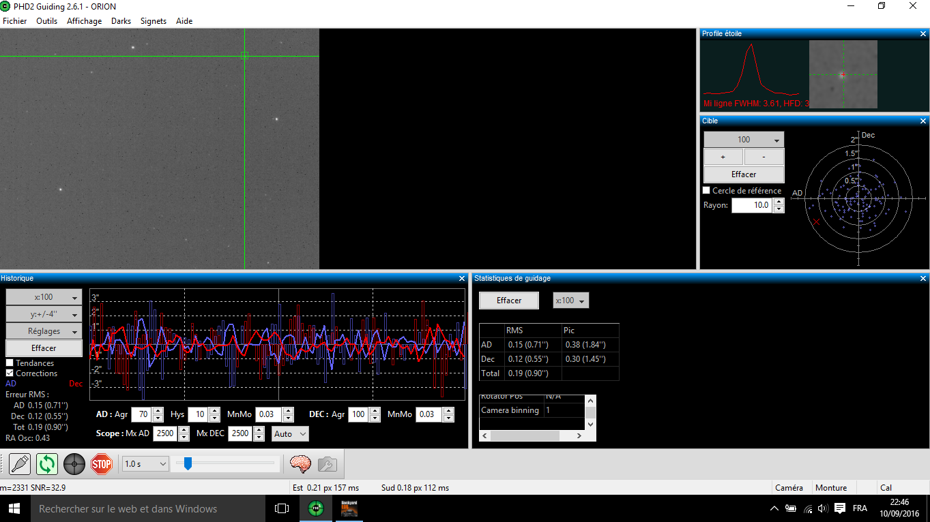The height and width of the screenshot is (522, 930).
Task: Open the Outils menu
Action: click(46, 21)
